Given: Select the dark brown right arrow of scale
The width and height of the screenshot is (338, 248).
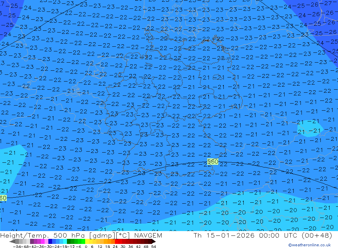Looking at the screenshot, I should coord(153,241).
